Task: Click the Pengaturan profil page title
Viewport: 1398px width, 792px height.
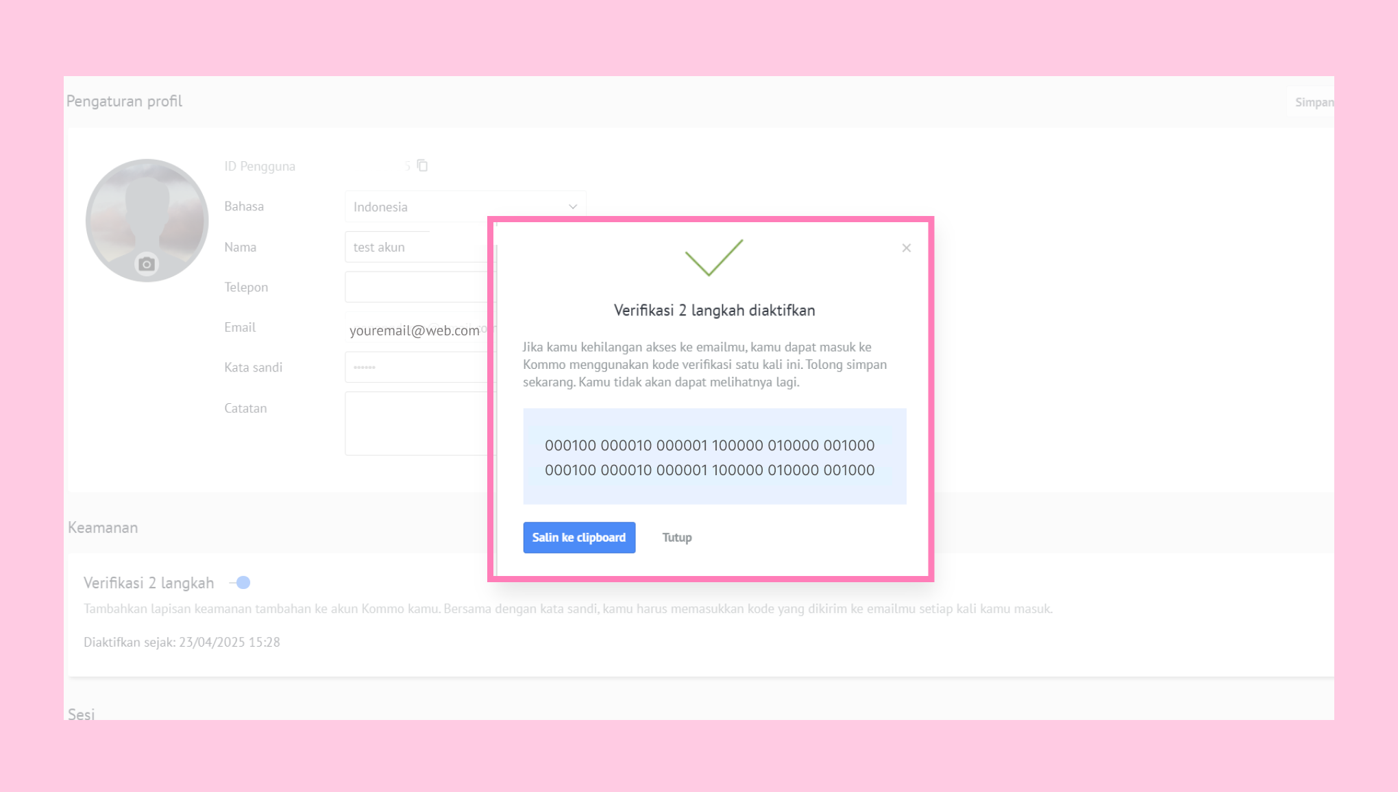Action: [124, 101]
